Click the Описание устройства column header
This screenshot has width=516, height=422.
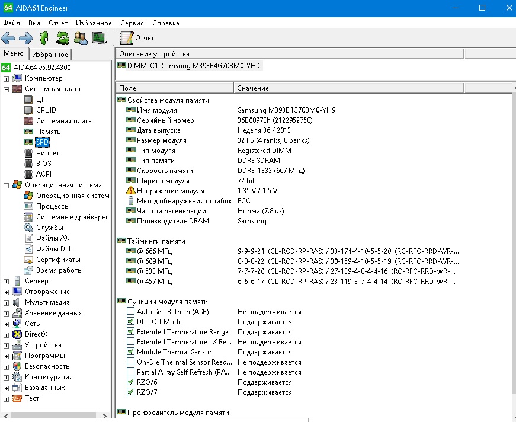[290, 54]
